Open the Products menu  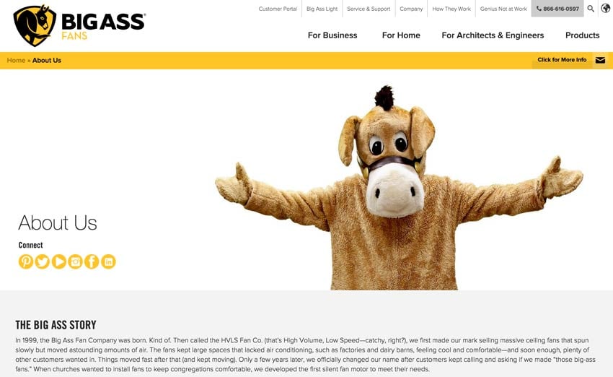[x=582, y=35]
